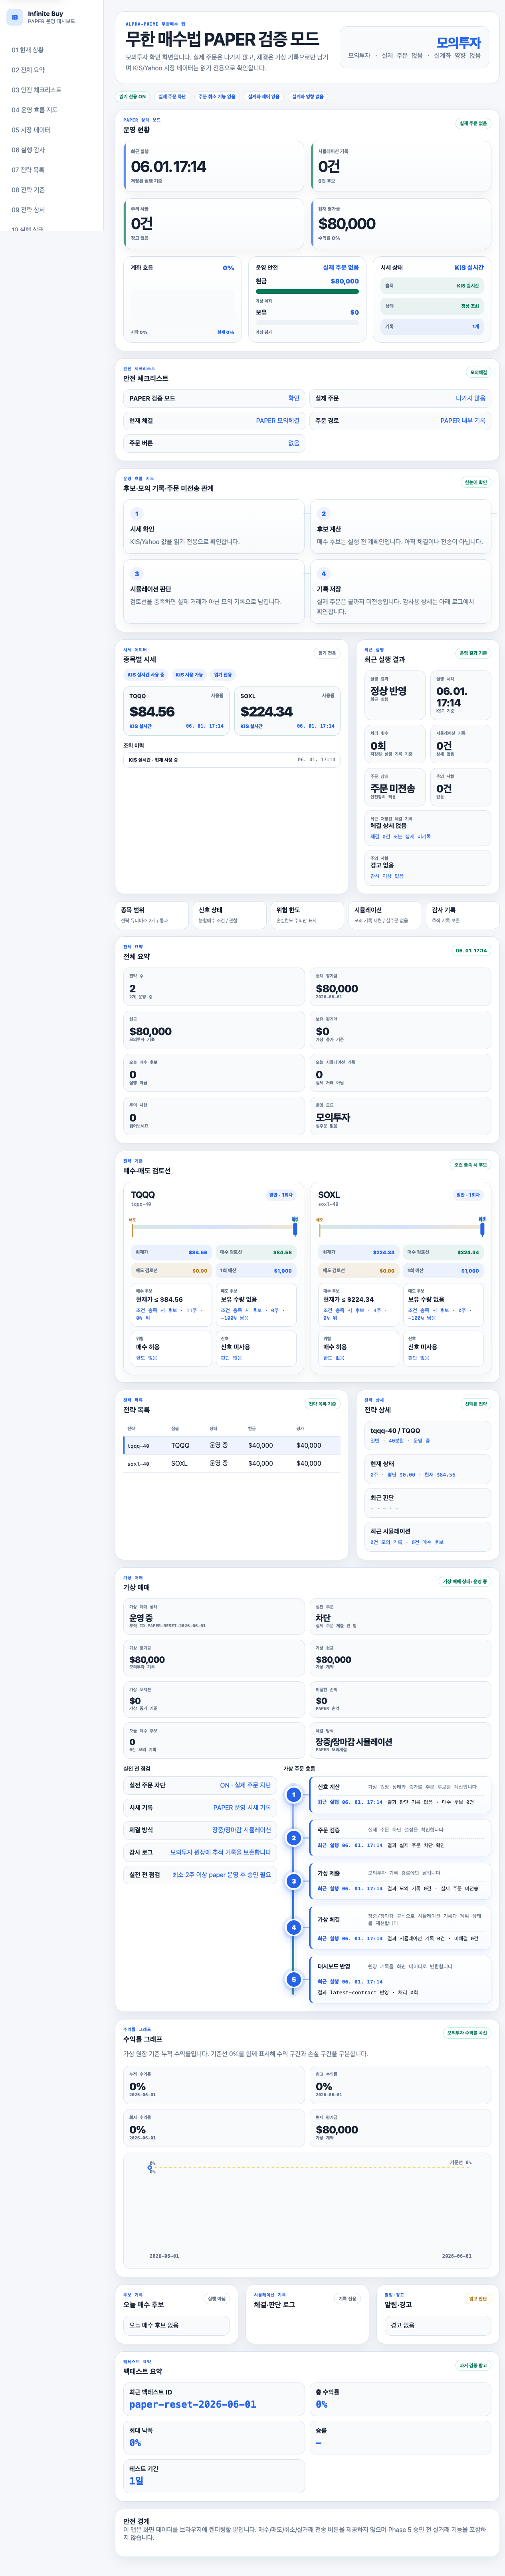The width and height of the screenshot is (505, 2576).
Task: Click the 감사 기록 info card
Action: 463,915
